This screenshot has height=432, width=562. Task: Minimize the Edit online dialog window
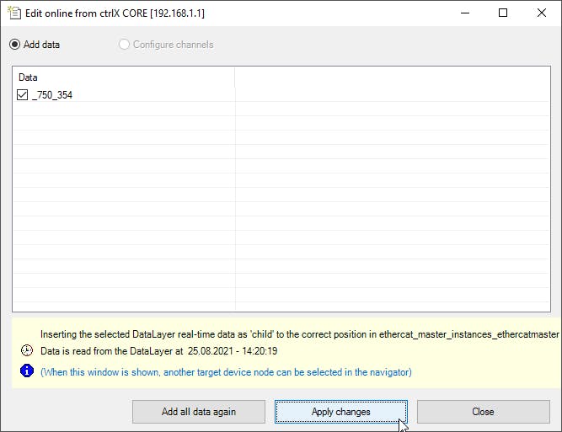point(465,13)
